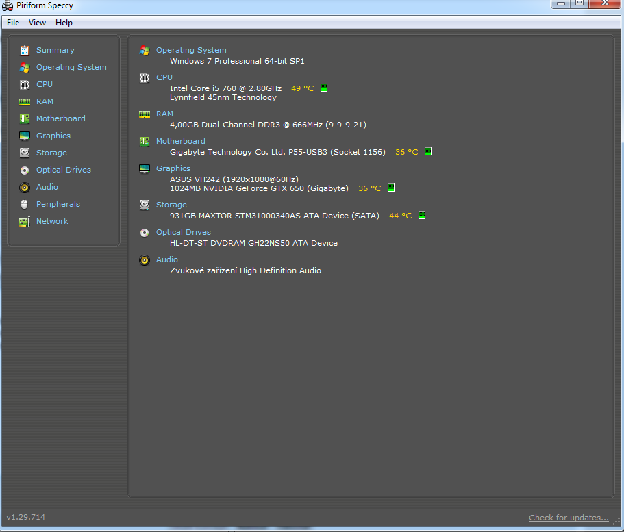Click Storage heading link in summary
The image size is (624, 532).
(x=171, y=205)
